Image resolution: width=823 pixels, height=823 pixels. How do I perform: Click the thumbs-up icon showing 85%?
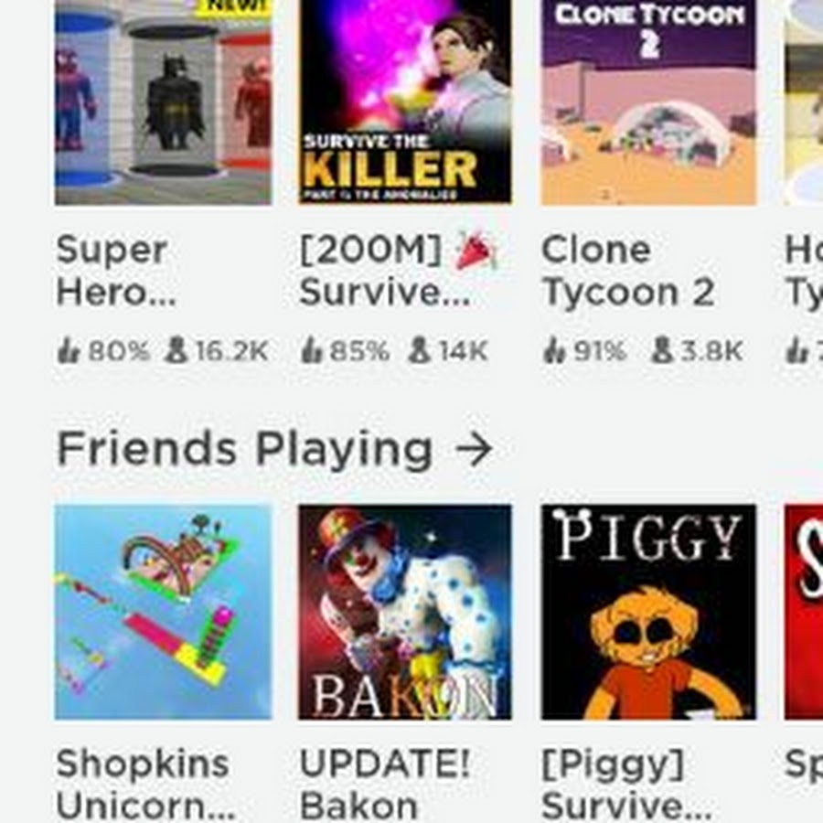pos(311,350)
